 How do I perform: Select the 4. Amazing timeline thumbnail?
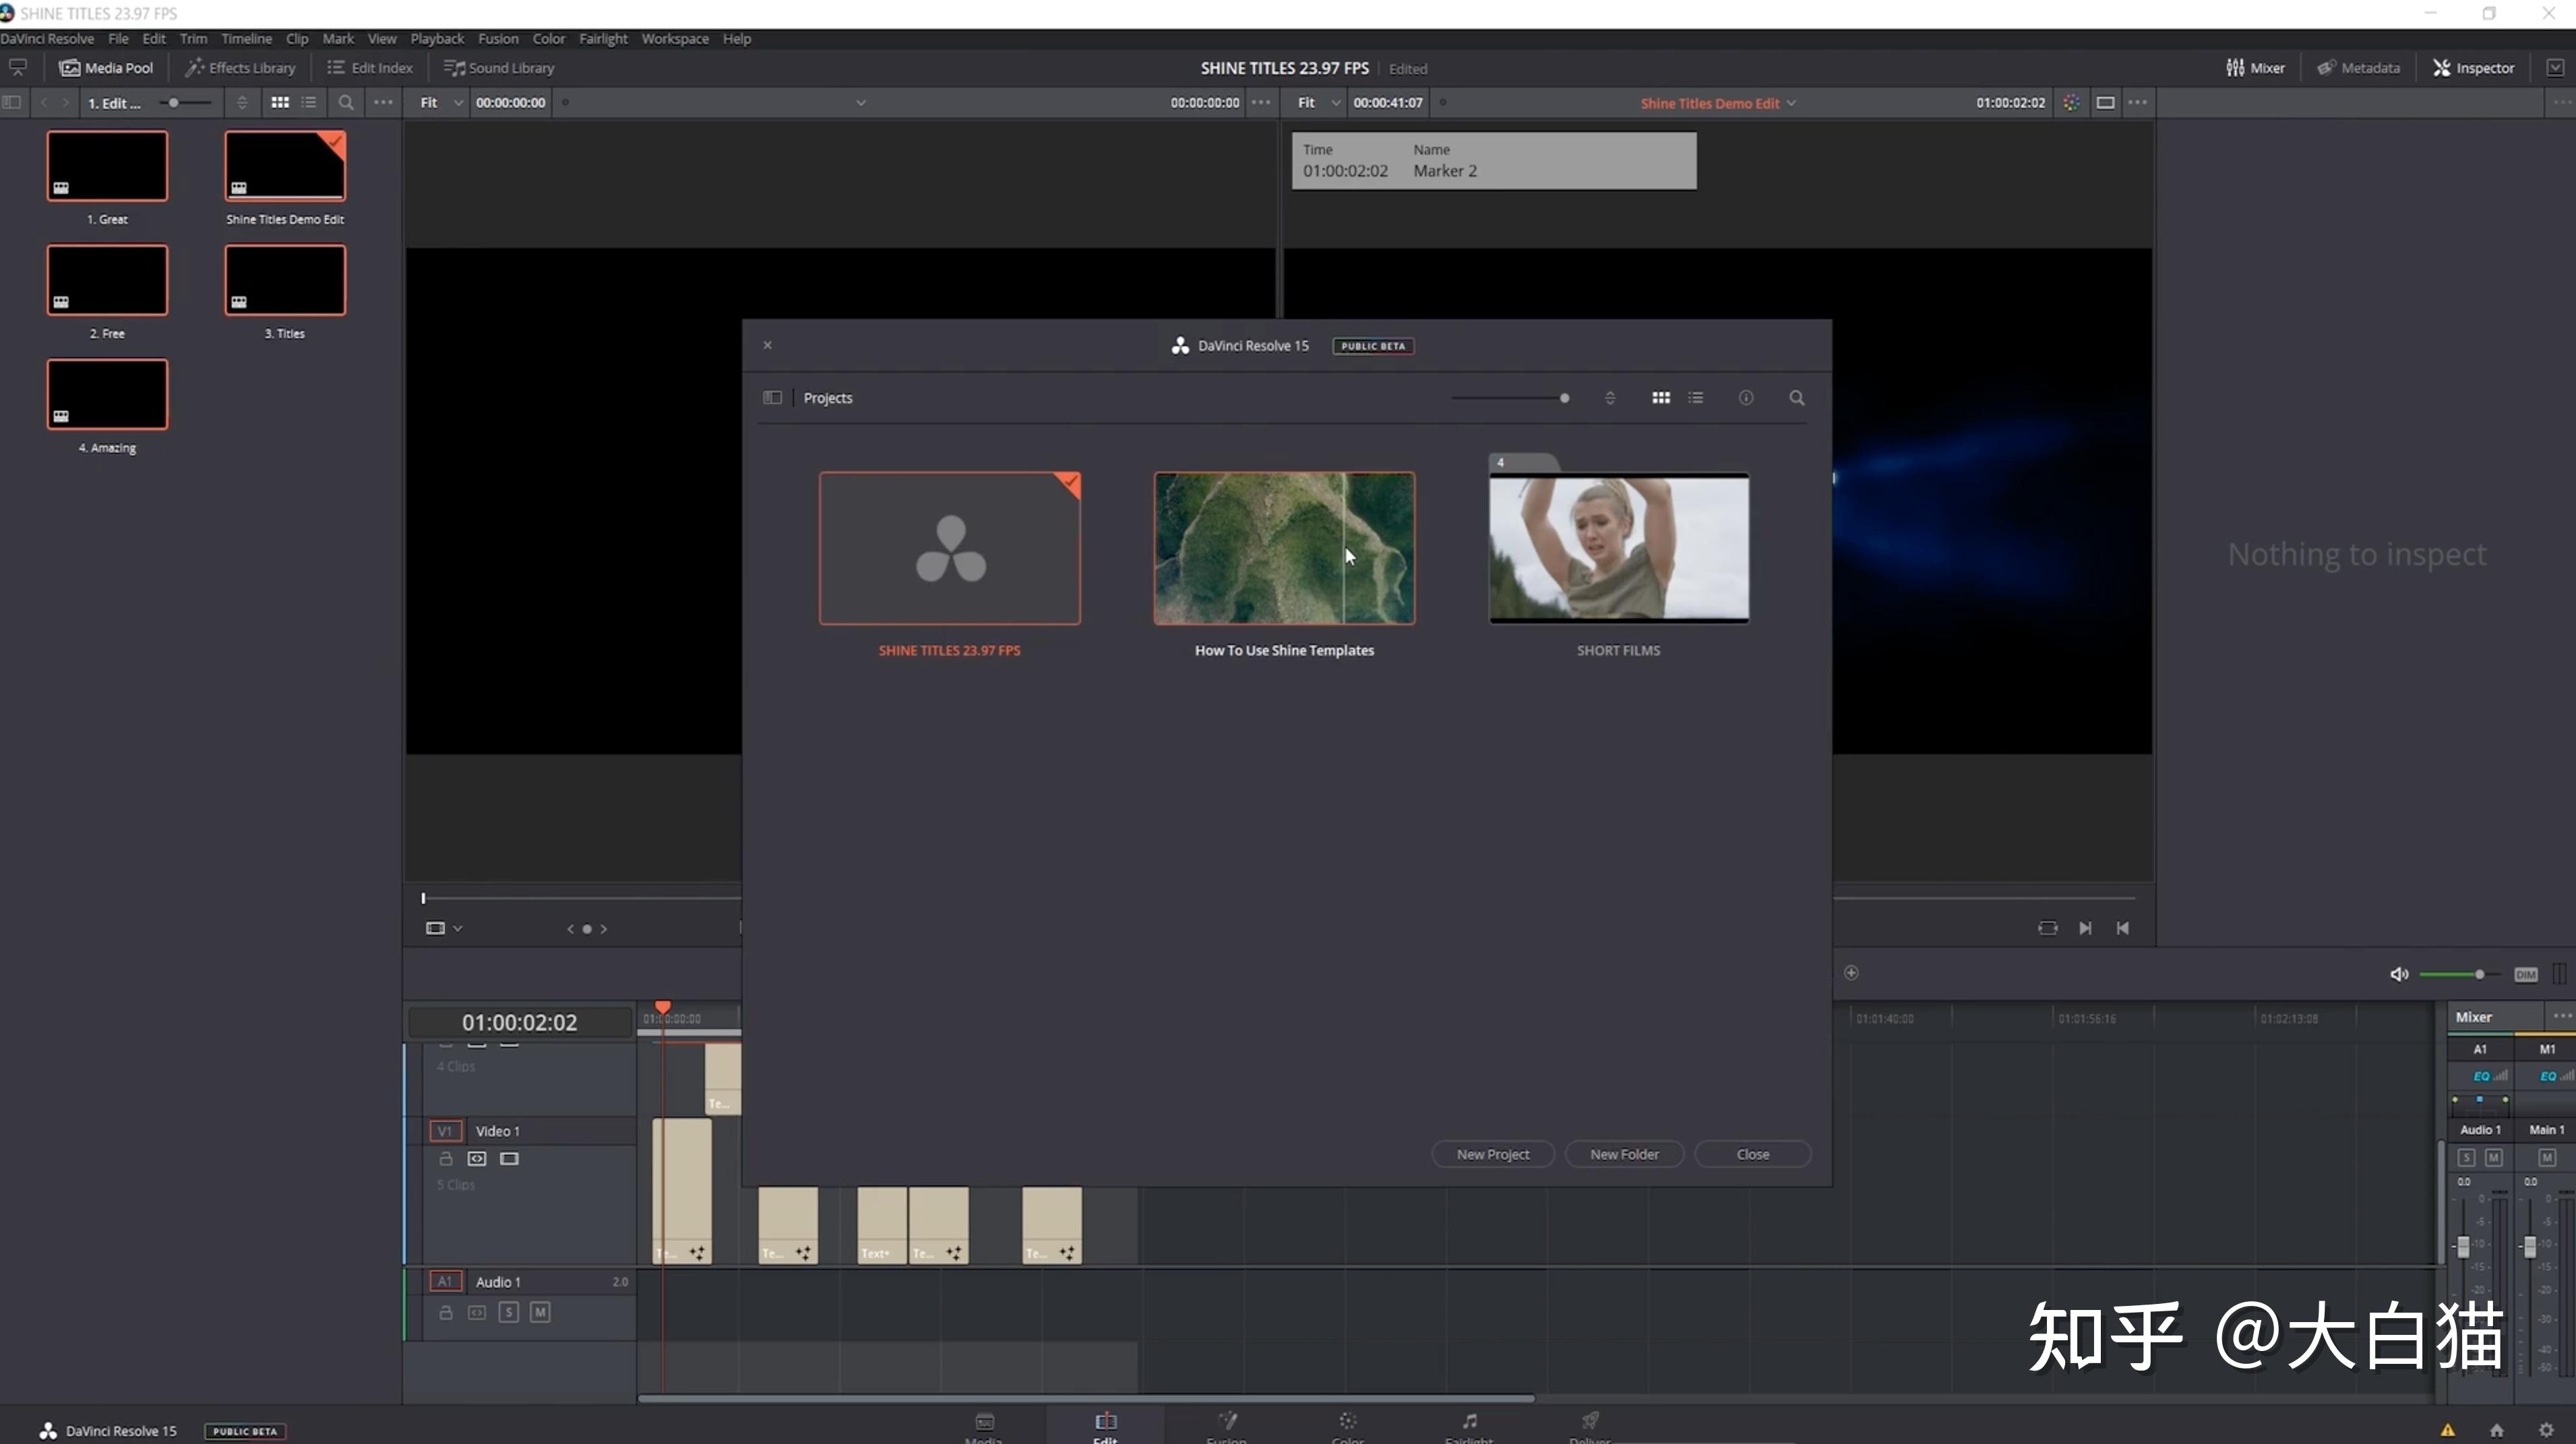click(x=107, y=394)
